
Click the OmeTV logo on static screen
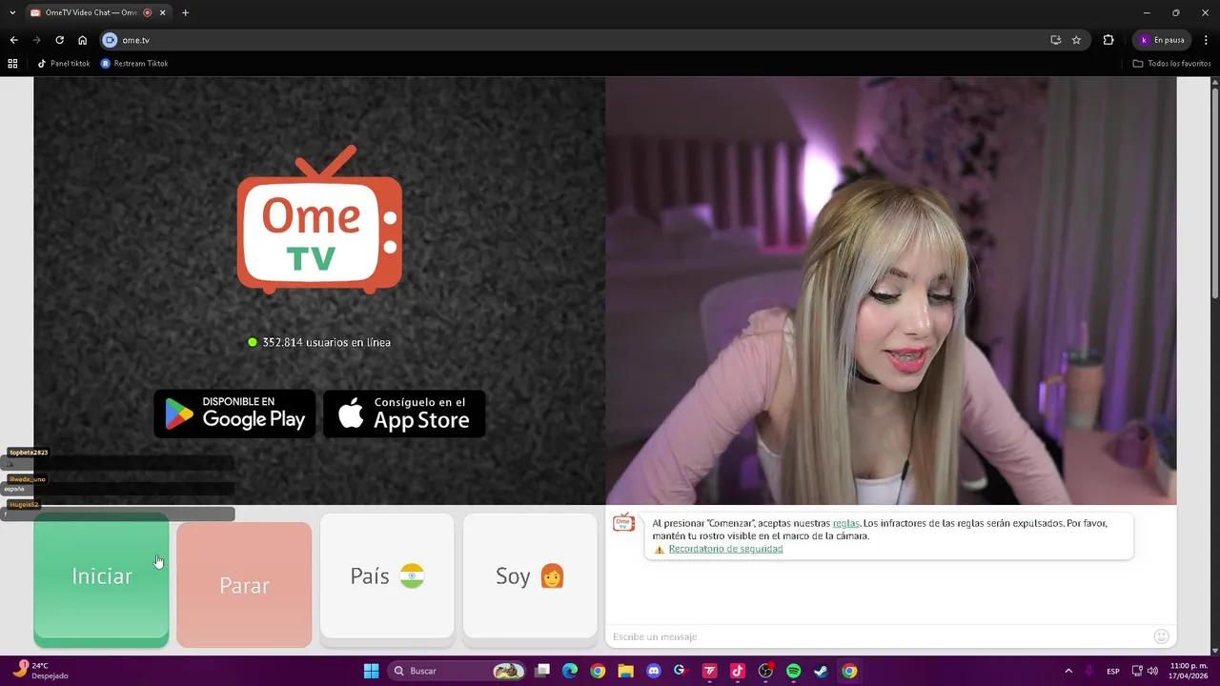(319, 219)
